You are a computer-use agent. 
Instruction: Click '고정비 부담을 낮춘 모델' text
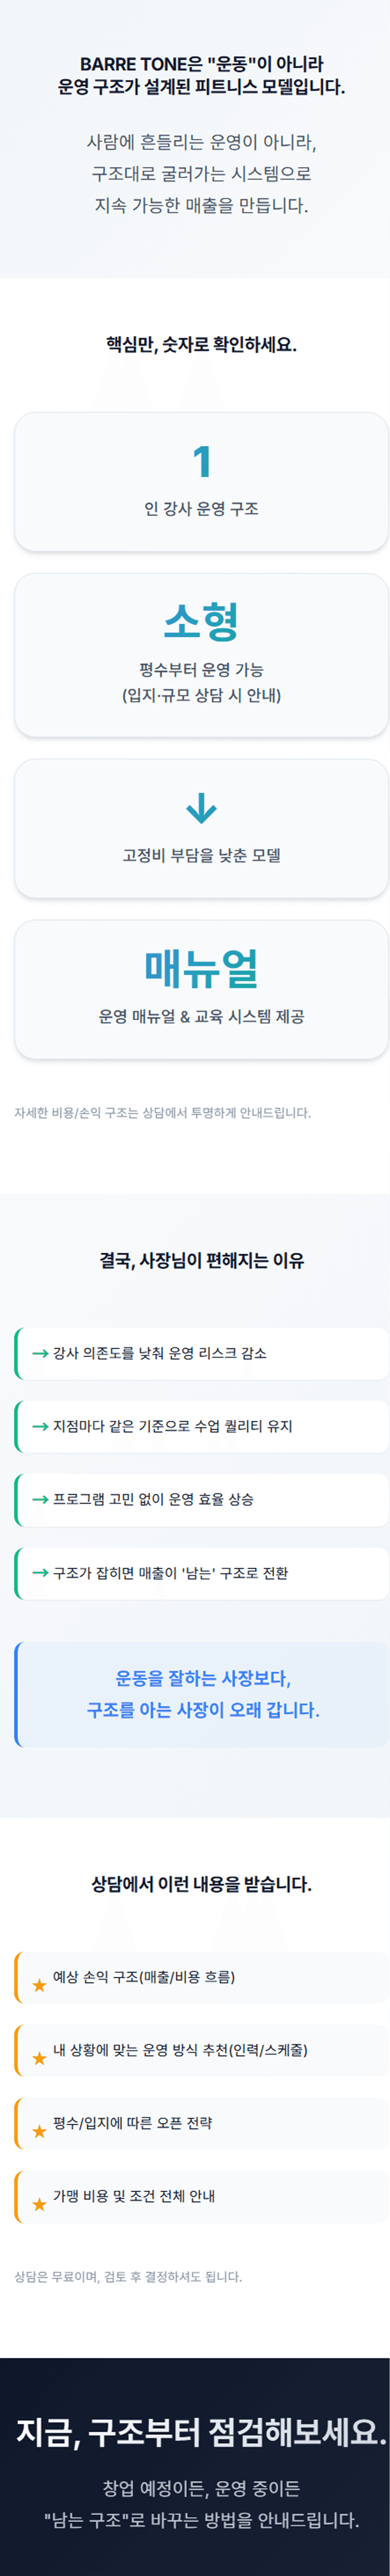pos(201,855)
